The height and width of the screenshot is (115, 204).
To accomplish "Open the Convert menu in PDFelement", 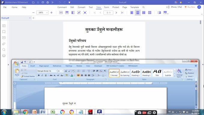I will pos(81,7).
